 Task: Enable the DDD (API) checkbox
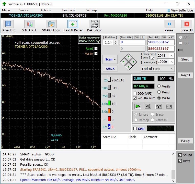[135, 93]
